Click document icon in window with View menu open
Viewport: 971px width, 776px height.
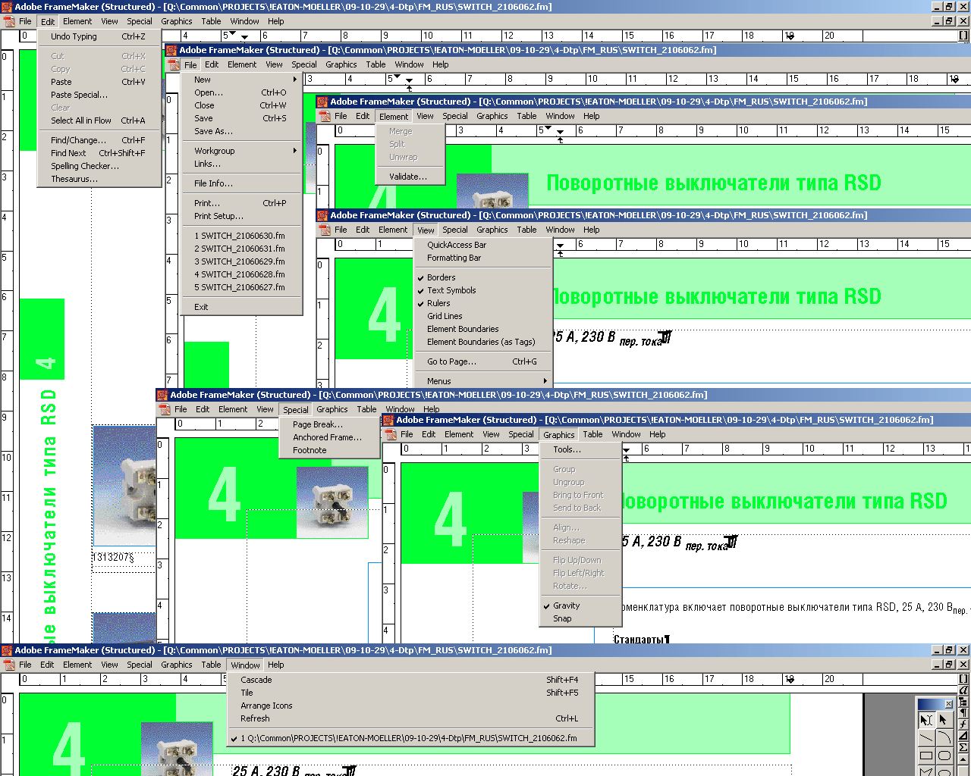325,230
